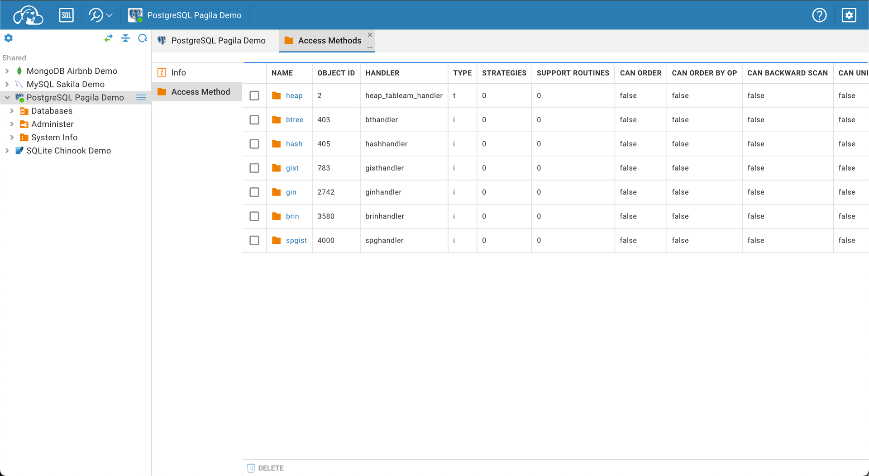Open the Settings gear in the top-right corner
Image resolution: width=869 pixels, height=476 pixels.
[x=849, y=15]
